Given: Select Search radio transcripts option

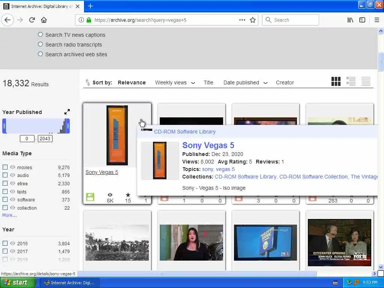Looking at the screenshot, I should pos(40,44).
